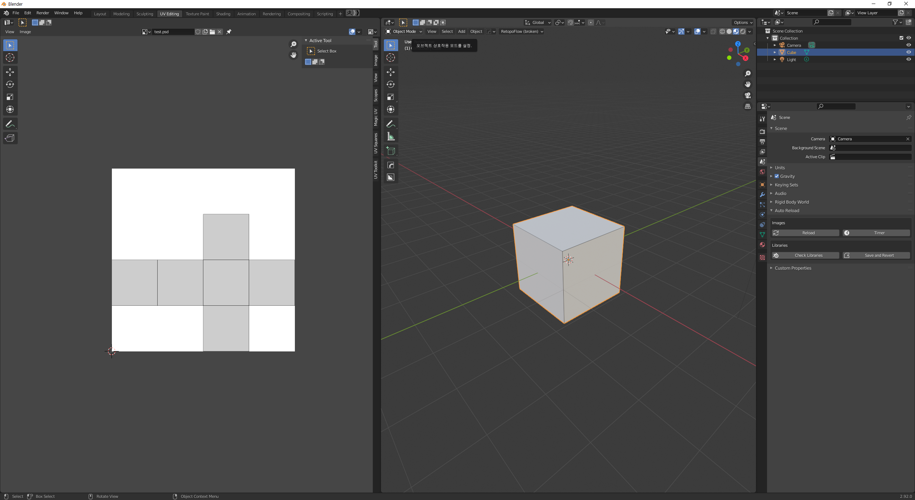
Task: Open the Global transform orientation dropdown
Action: [x=538, y=22]
